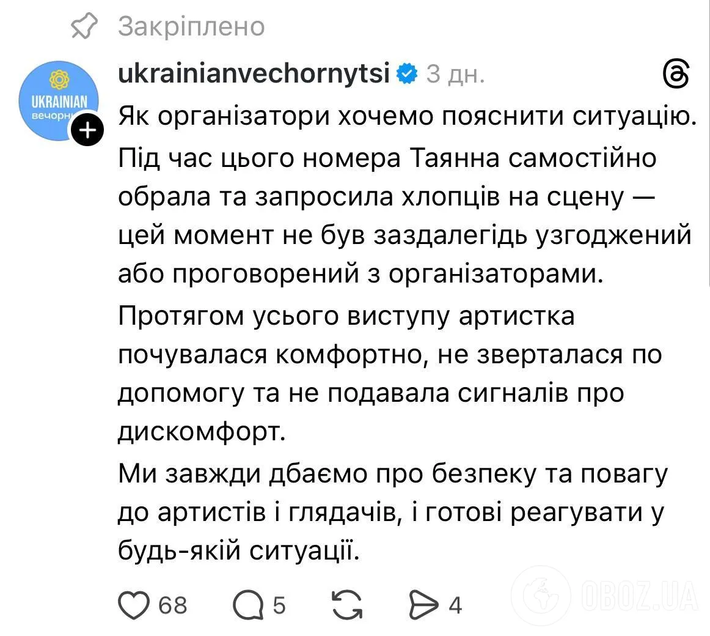This screenshot has height=636, width=710.
Task: Share the post via the paper plane icon
Action: pyautogui.click(x=425, y=605)
